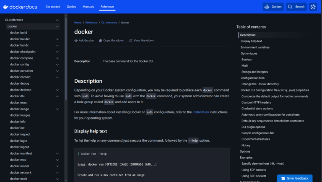Click View Markdown link
322x182 pixels.
click(x=142, y=40)
